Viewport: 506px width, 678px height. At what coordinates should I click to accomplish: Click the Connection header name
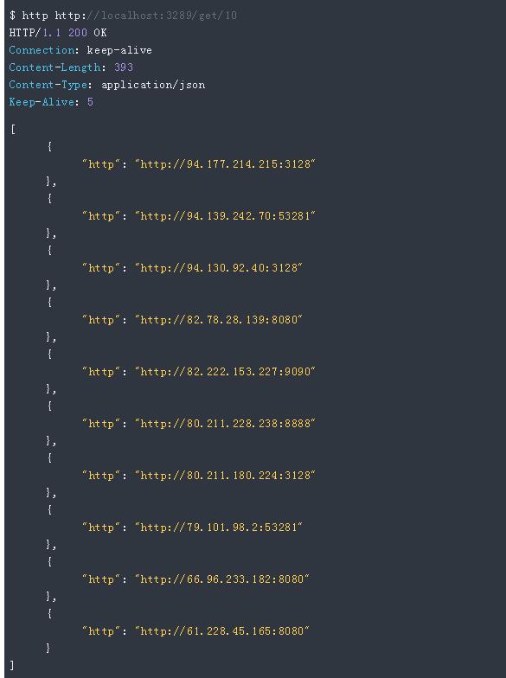(42, 50)
